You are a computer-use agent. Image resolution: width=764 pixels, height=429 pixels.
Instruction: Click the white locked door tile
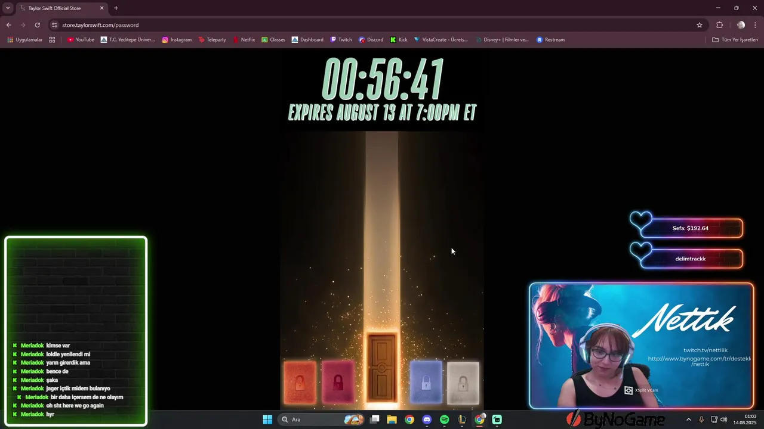[x=463, y=383]
